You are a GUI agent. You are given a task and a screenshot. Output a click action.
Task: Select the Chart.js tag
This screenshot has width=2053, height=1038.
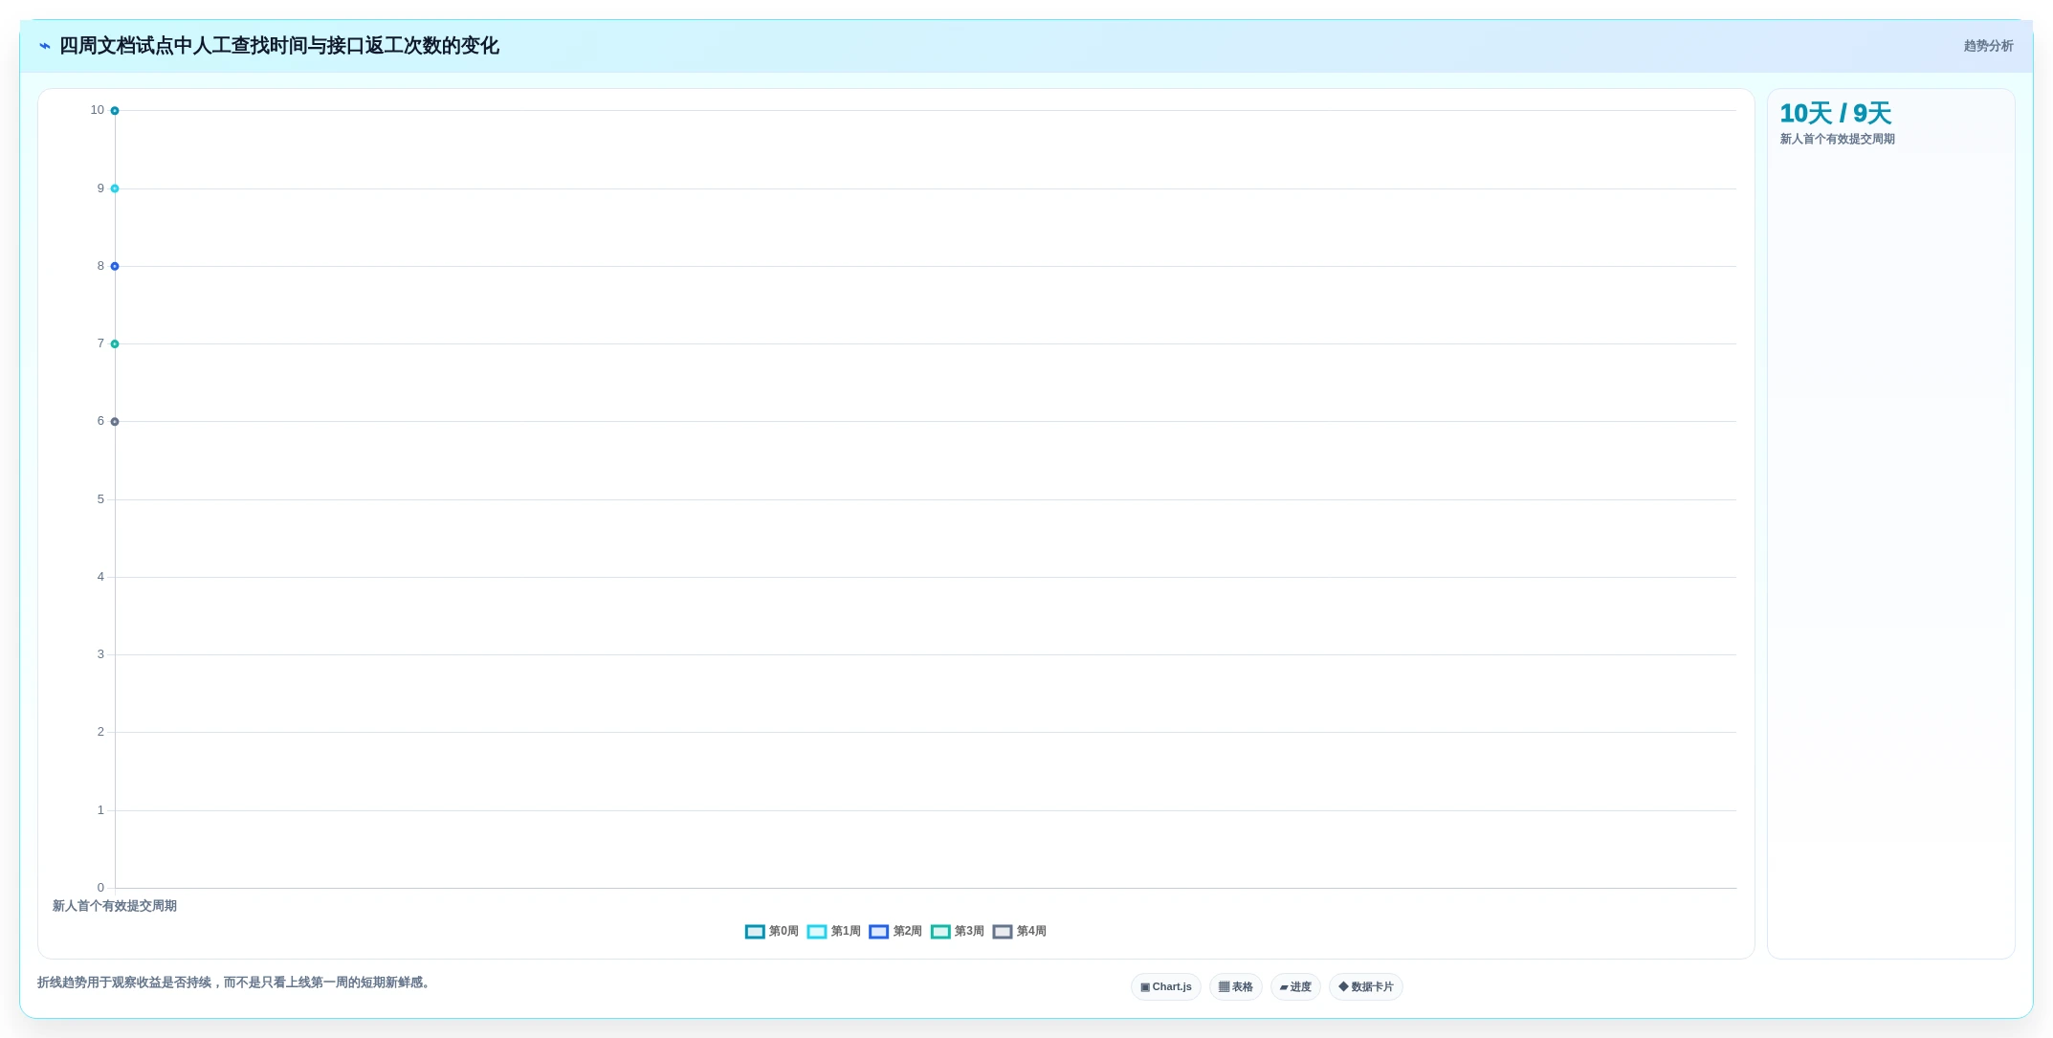pos(1166,986)
